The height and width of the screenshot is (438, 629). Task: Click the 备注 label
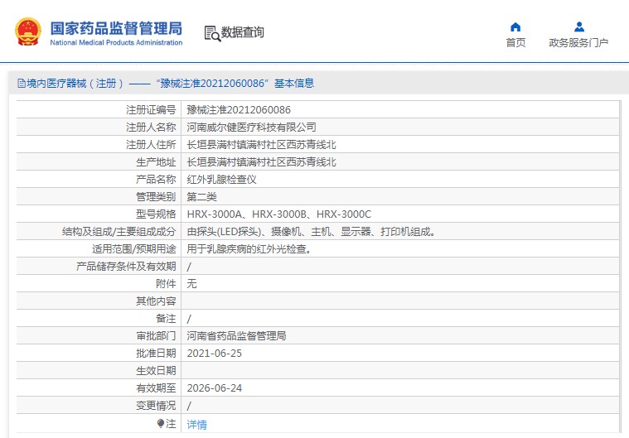166,319
